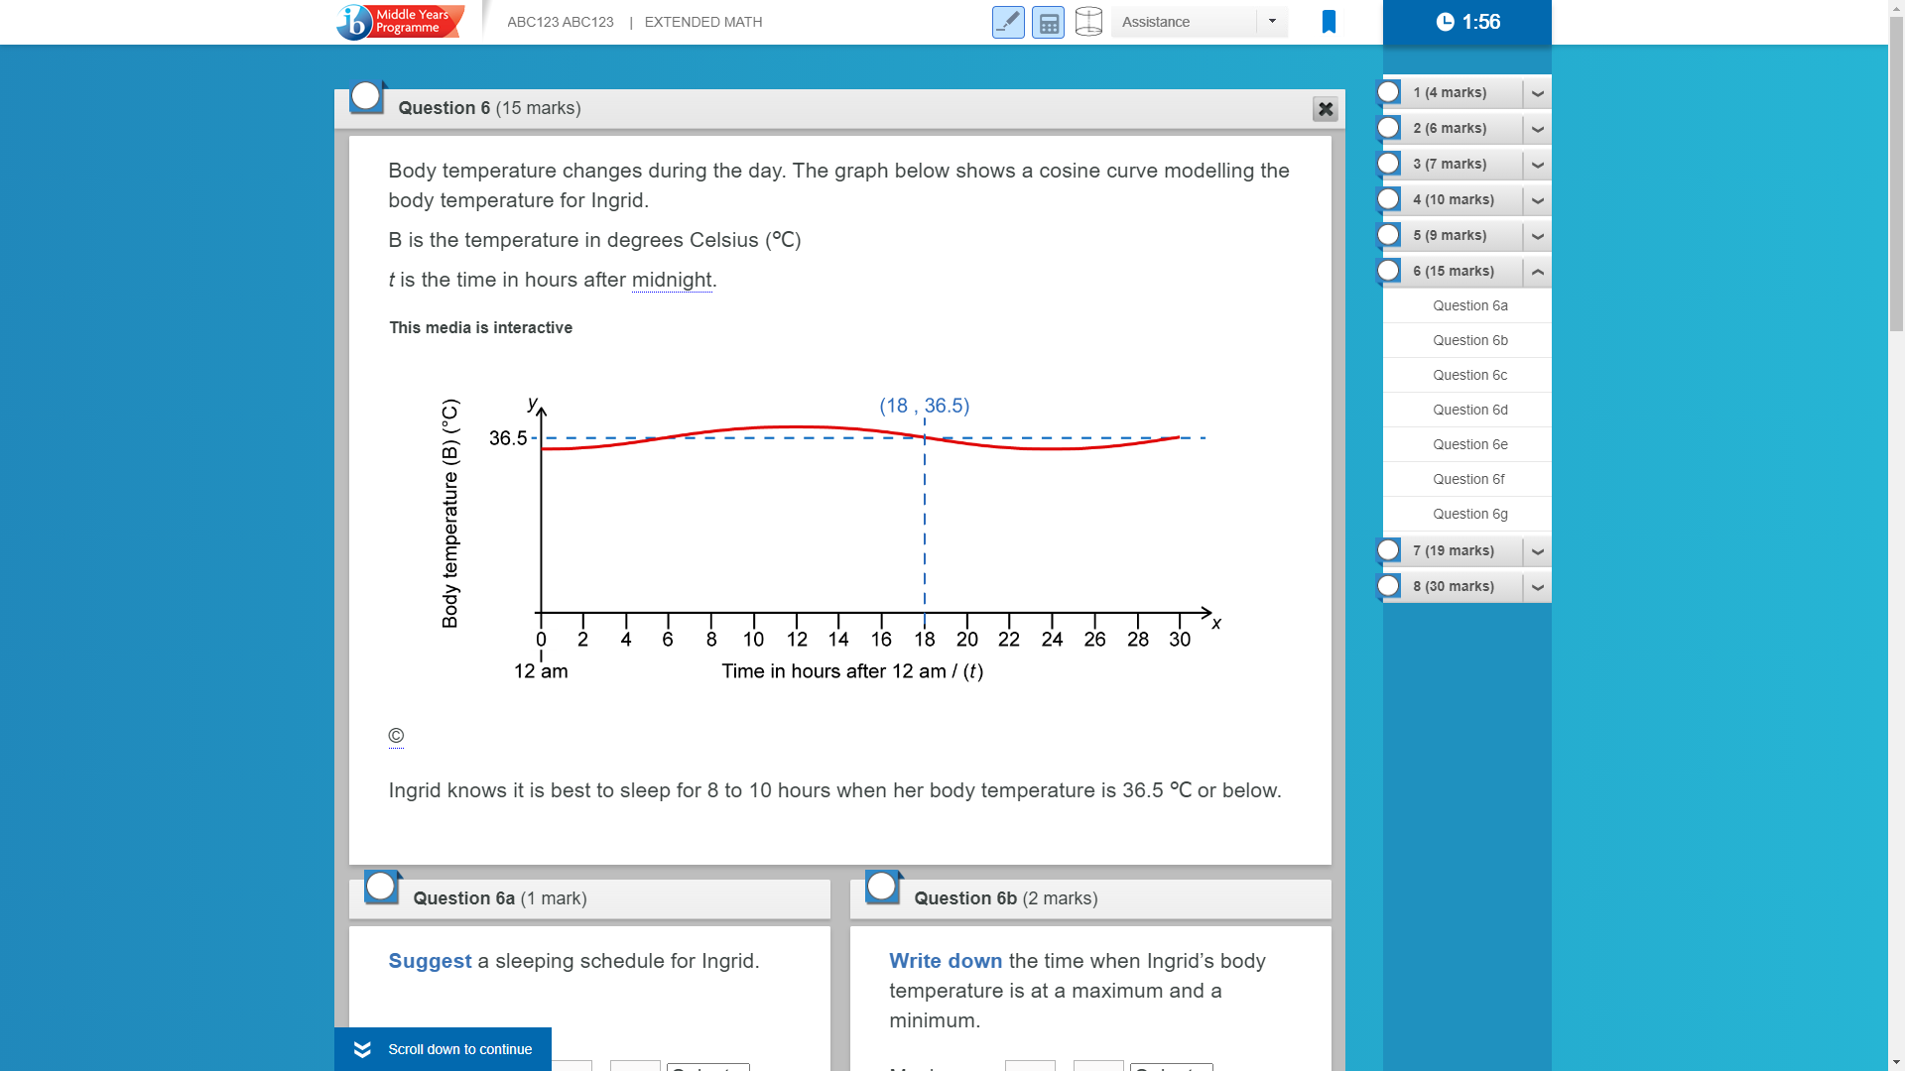The height and width of the screenshot is (1071, 1905).
Task: Toggle status circle for question 5 in sidebar
Action: point(1389,235)
